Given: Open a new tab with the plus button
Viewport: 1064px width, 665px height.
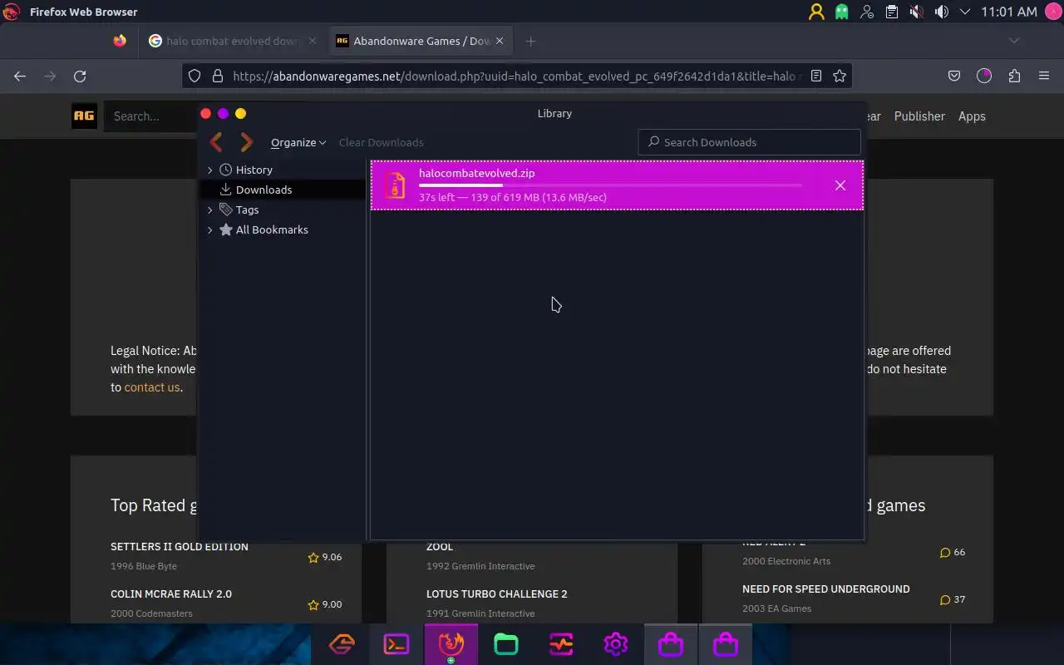Looking at the screenshot, I should [530, 41].
